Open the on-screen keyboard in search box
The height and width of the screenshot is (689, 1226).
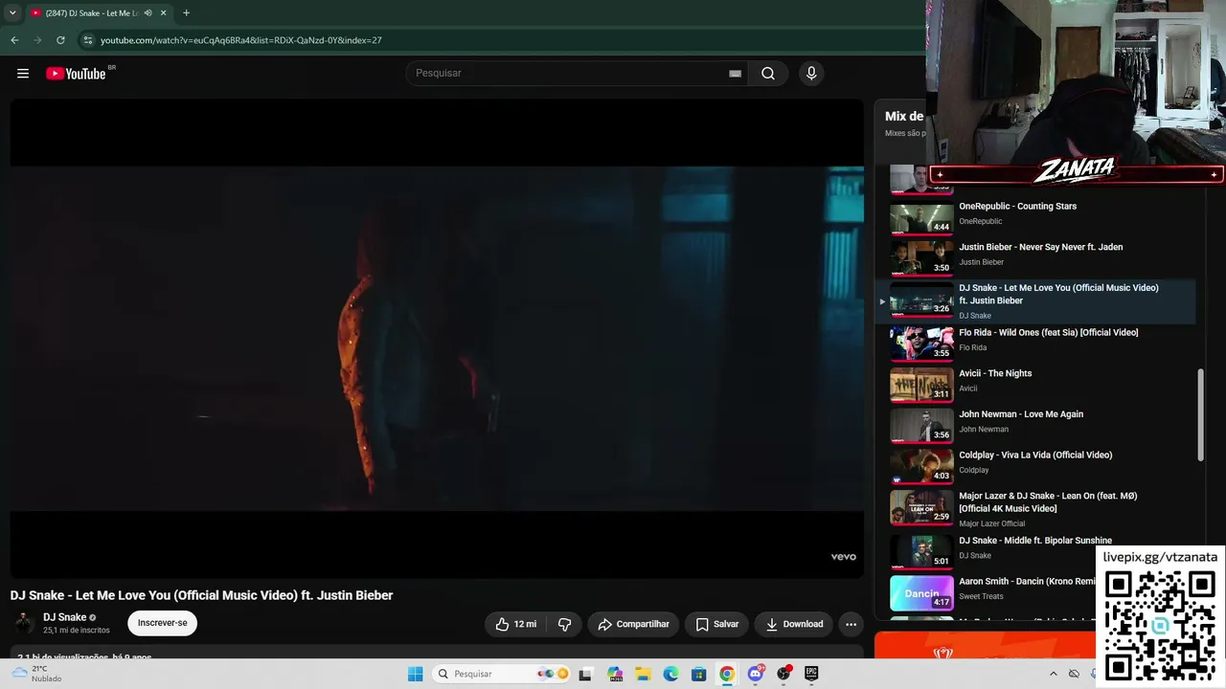pos(735,74)
